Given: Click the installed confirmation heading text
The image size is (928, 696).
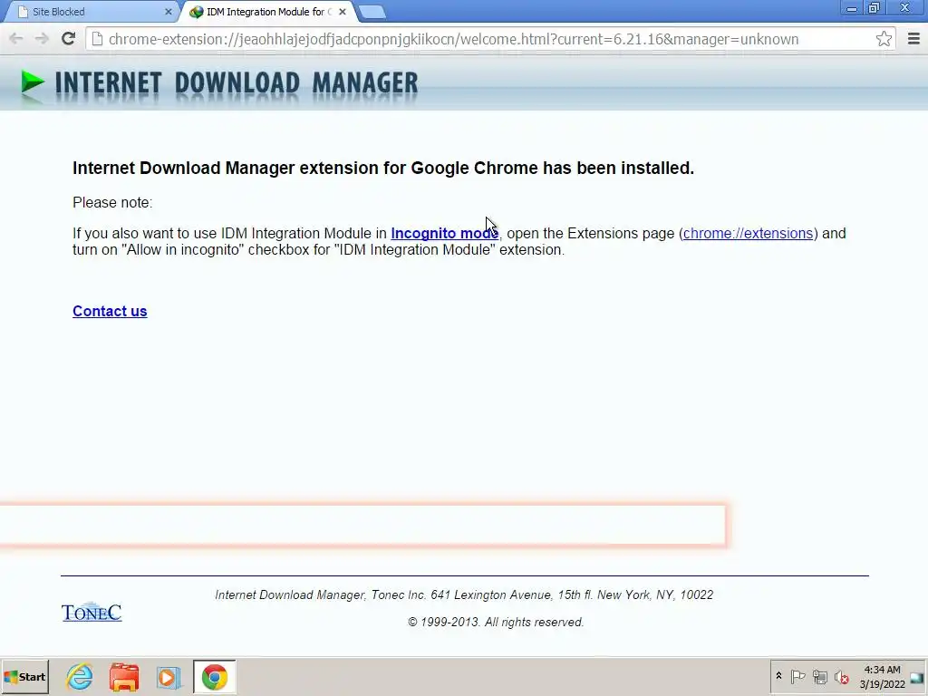Looking at the screenshot, I should pos(383,168).
